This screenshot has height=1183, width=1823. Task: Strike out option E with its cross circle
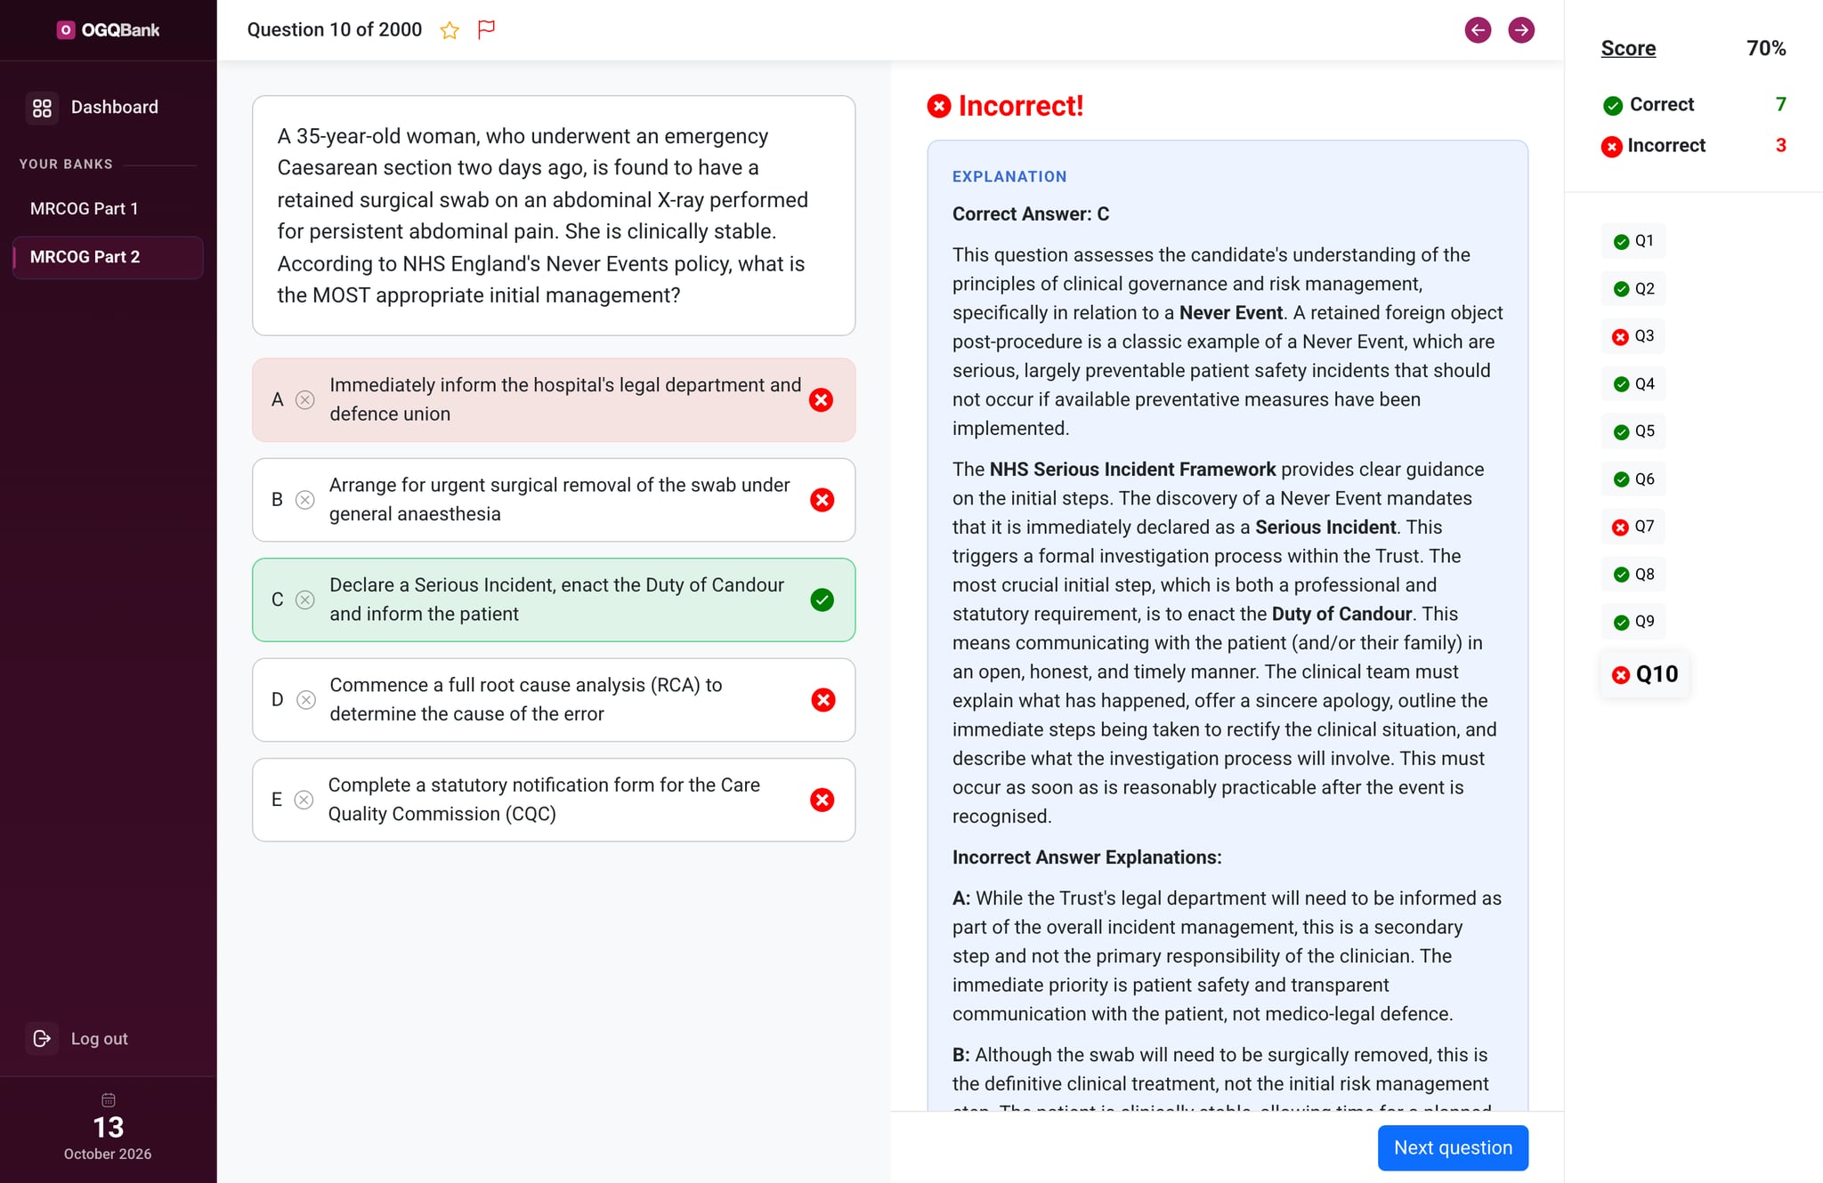coord(304,800)
